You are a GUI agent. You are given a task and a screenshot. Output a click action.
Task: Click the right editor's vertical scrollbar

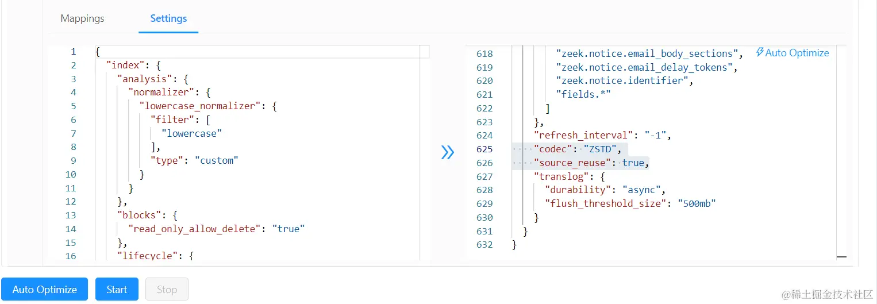841,153
